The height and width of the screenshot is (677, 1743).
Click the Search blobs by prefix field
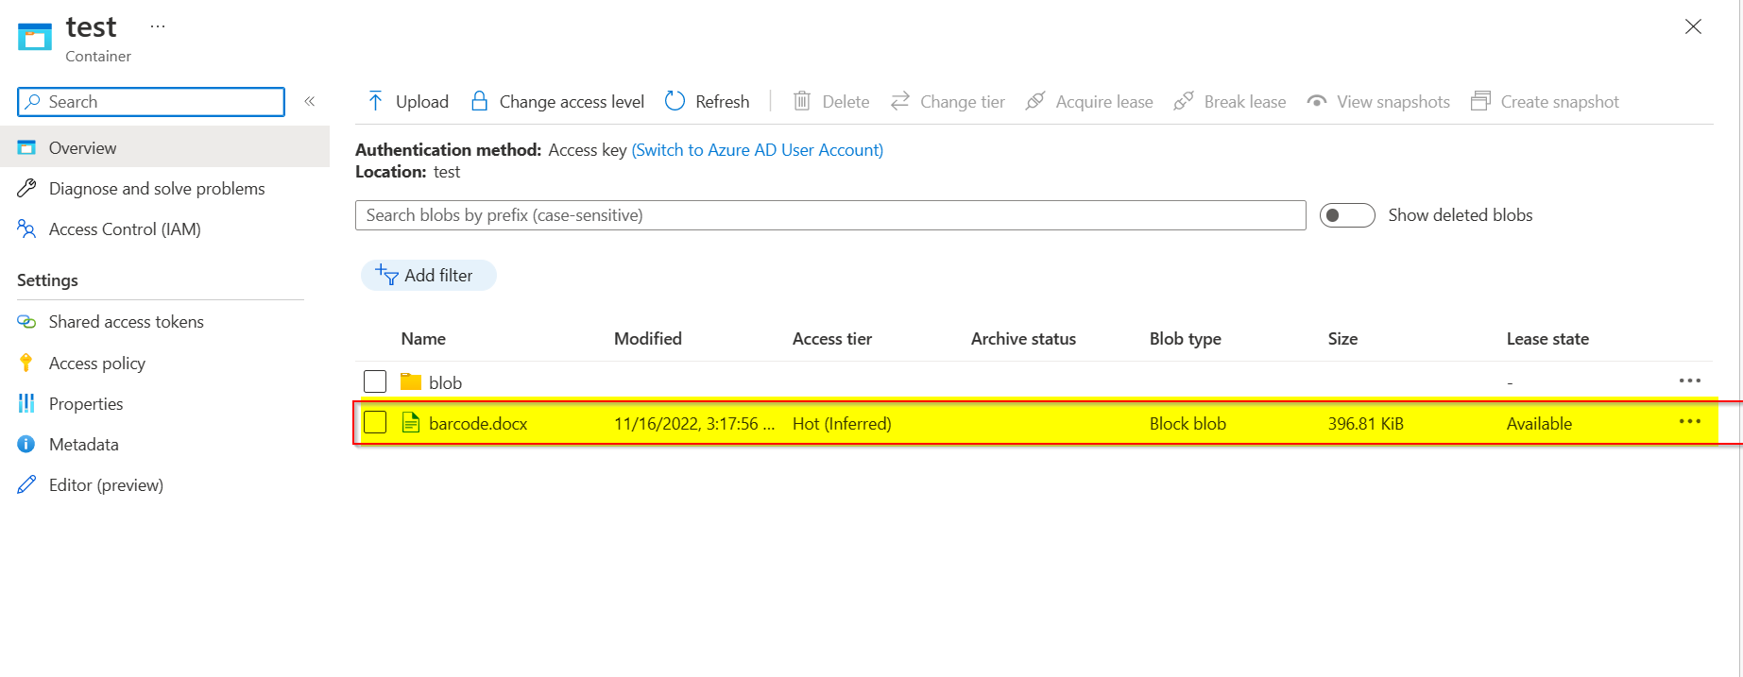[x=830, y=215]
